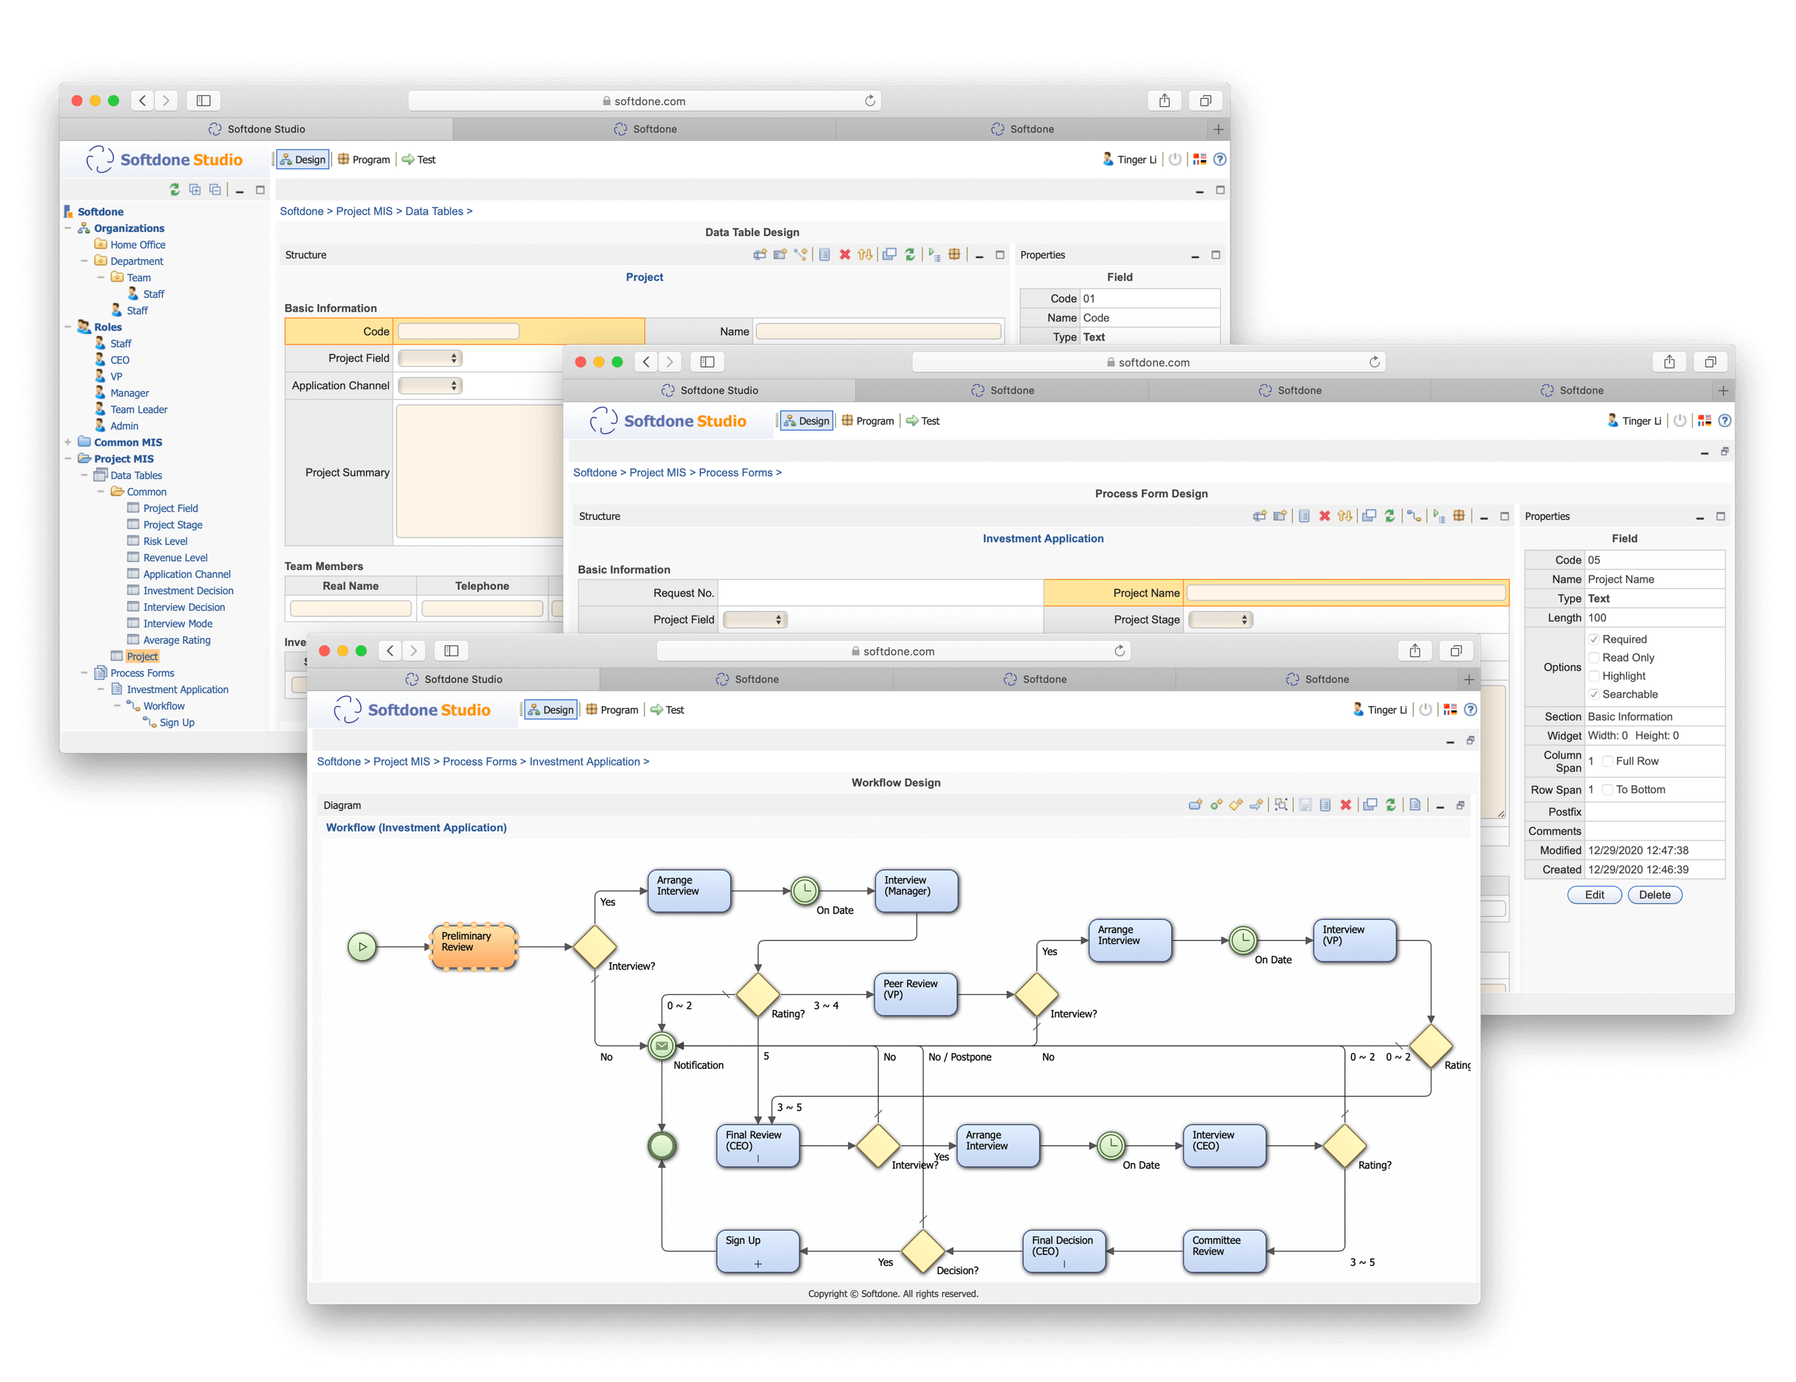Viewport: 1796px width, 1382px height.
Task: Open Project Stage dropdown in Process Form
Action: point(1221,621)
